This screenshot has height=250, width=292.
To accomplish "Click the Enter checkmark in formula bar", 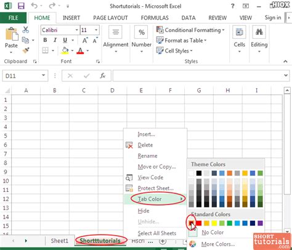I will 86,76.
